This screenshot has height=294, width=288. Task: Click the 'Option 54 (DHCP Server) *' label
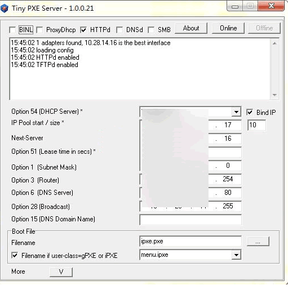[x=47, y=112]
